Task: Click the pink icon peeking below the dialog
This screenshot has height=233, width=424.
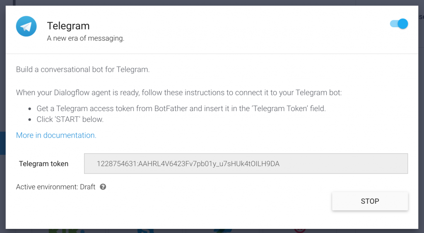Action: (x=300, y=230)
